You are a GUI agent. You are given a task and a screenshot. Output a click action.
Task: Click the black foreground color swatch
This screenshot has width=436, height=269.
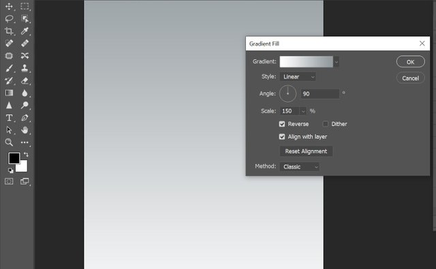click(x=14, y=158)
